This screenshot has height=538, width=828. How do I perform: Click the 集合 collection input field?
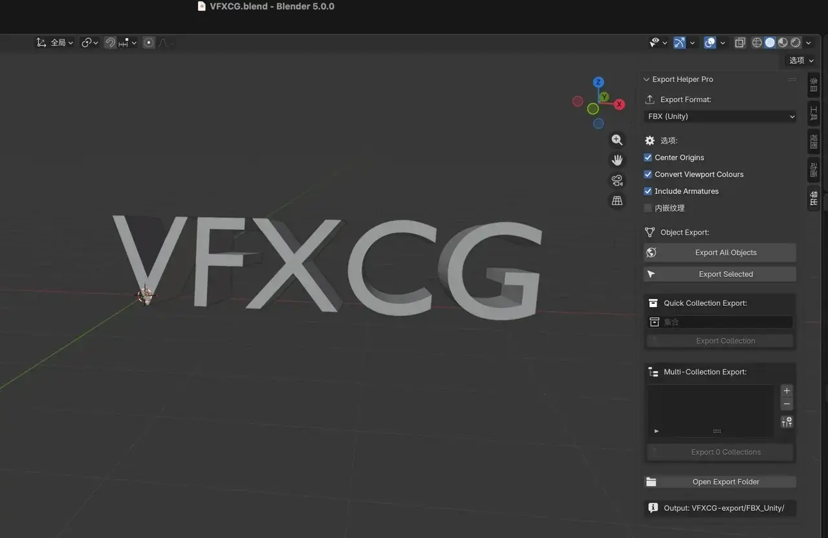[x=720, y=322]
